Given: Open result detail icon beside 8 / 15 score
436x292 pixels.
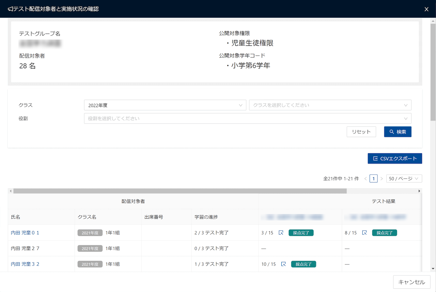Looking at the screenshot, I should 364,233.
